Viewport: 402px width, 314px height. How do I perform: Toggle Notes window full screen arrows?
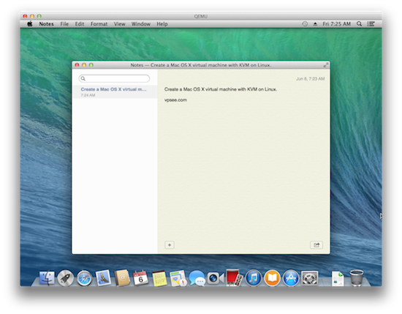325,65
